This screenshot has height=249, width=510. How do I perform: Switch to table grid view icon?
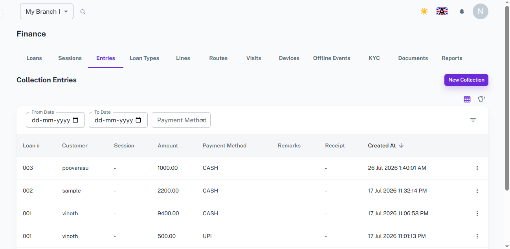click(x=467, y=99)
